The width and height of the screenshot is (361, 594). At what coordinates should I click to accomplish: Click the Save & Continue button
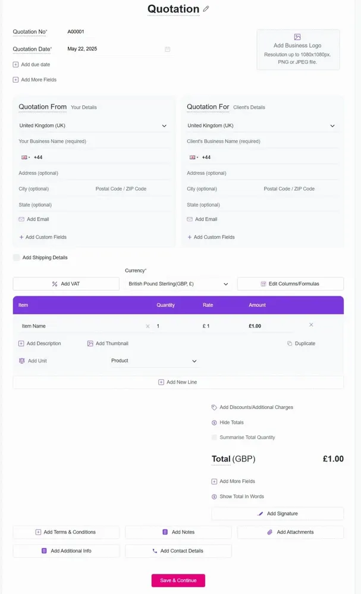point(178,580)
